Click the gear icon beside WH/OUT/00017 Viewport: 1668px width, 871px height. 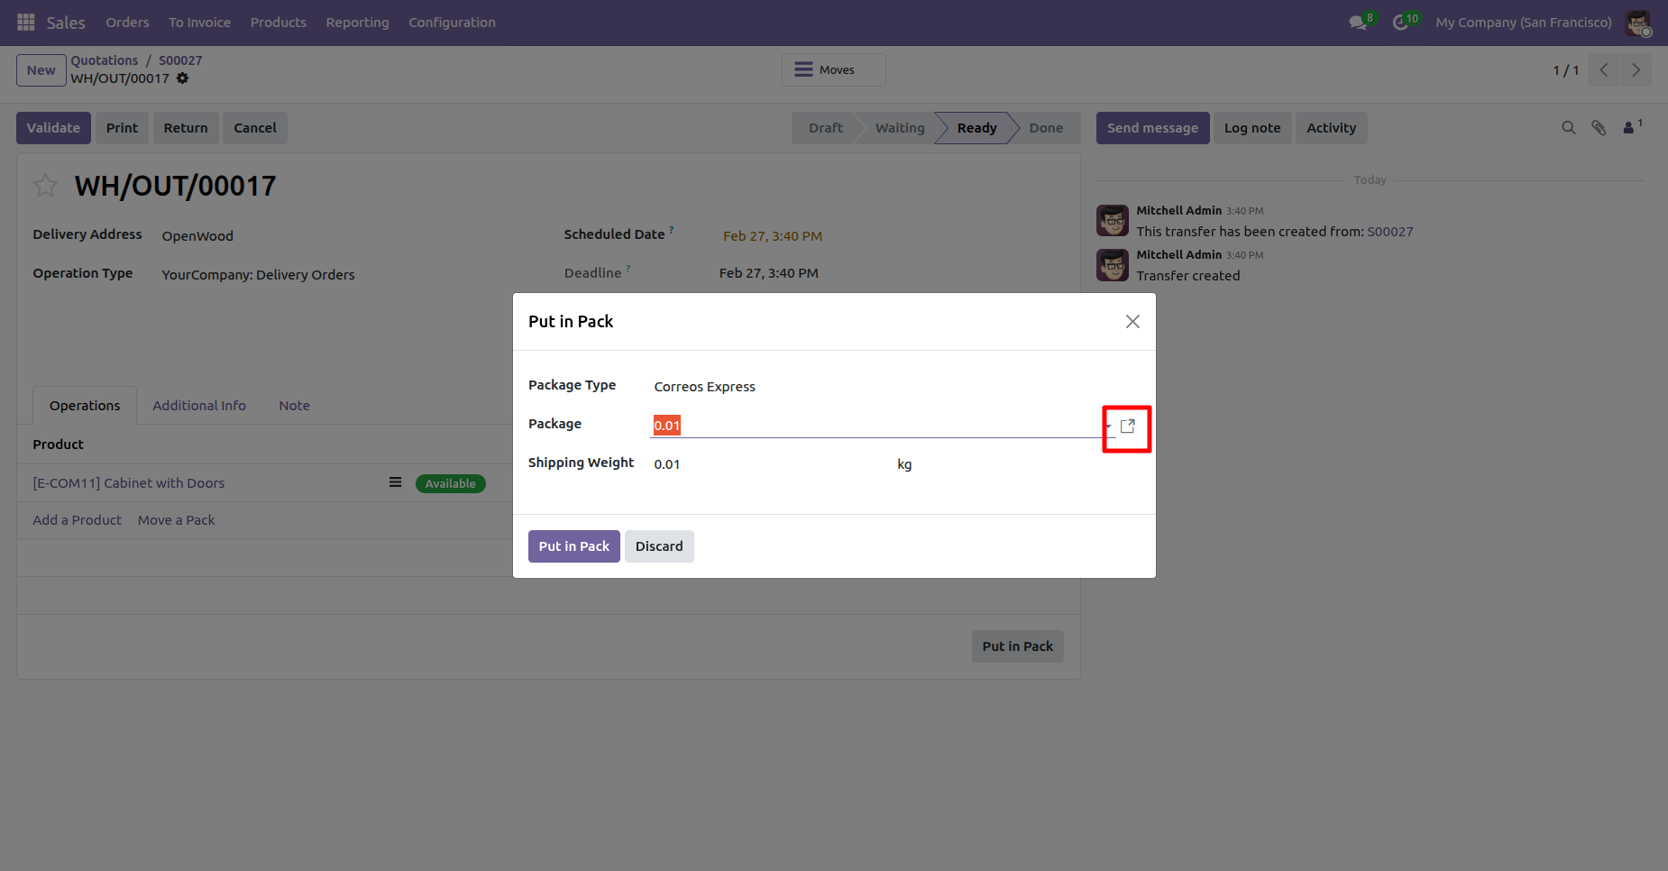tap(183, 78)
